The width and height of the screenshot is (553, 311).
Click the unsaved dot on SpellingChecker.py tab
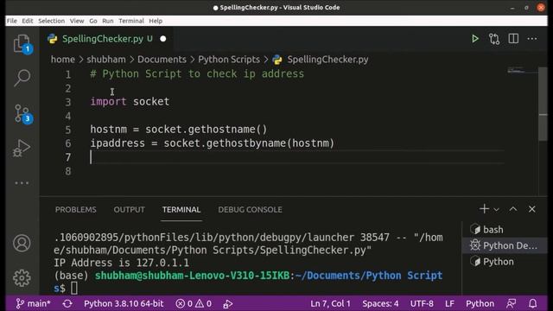(163, 39)
